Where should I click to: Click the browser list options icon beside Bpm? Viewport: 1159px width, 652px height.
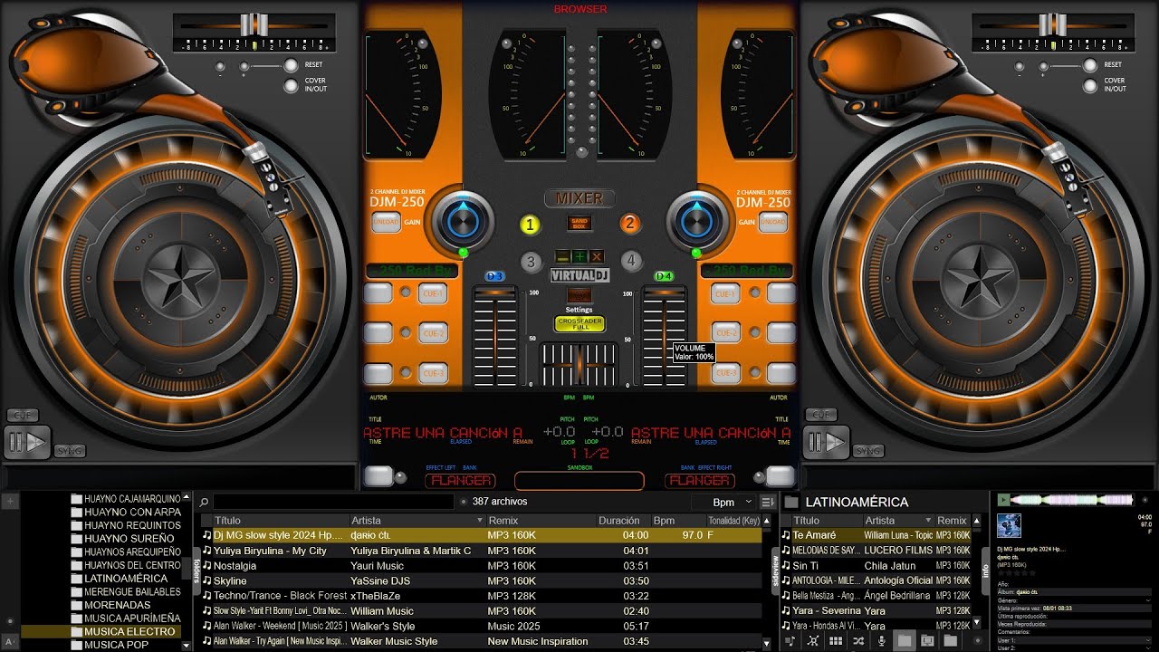(x=768, y=502)
